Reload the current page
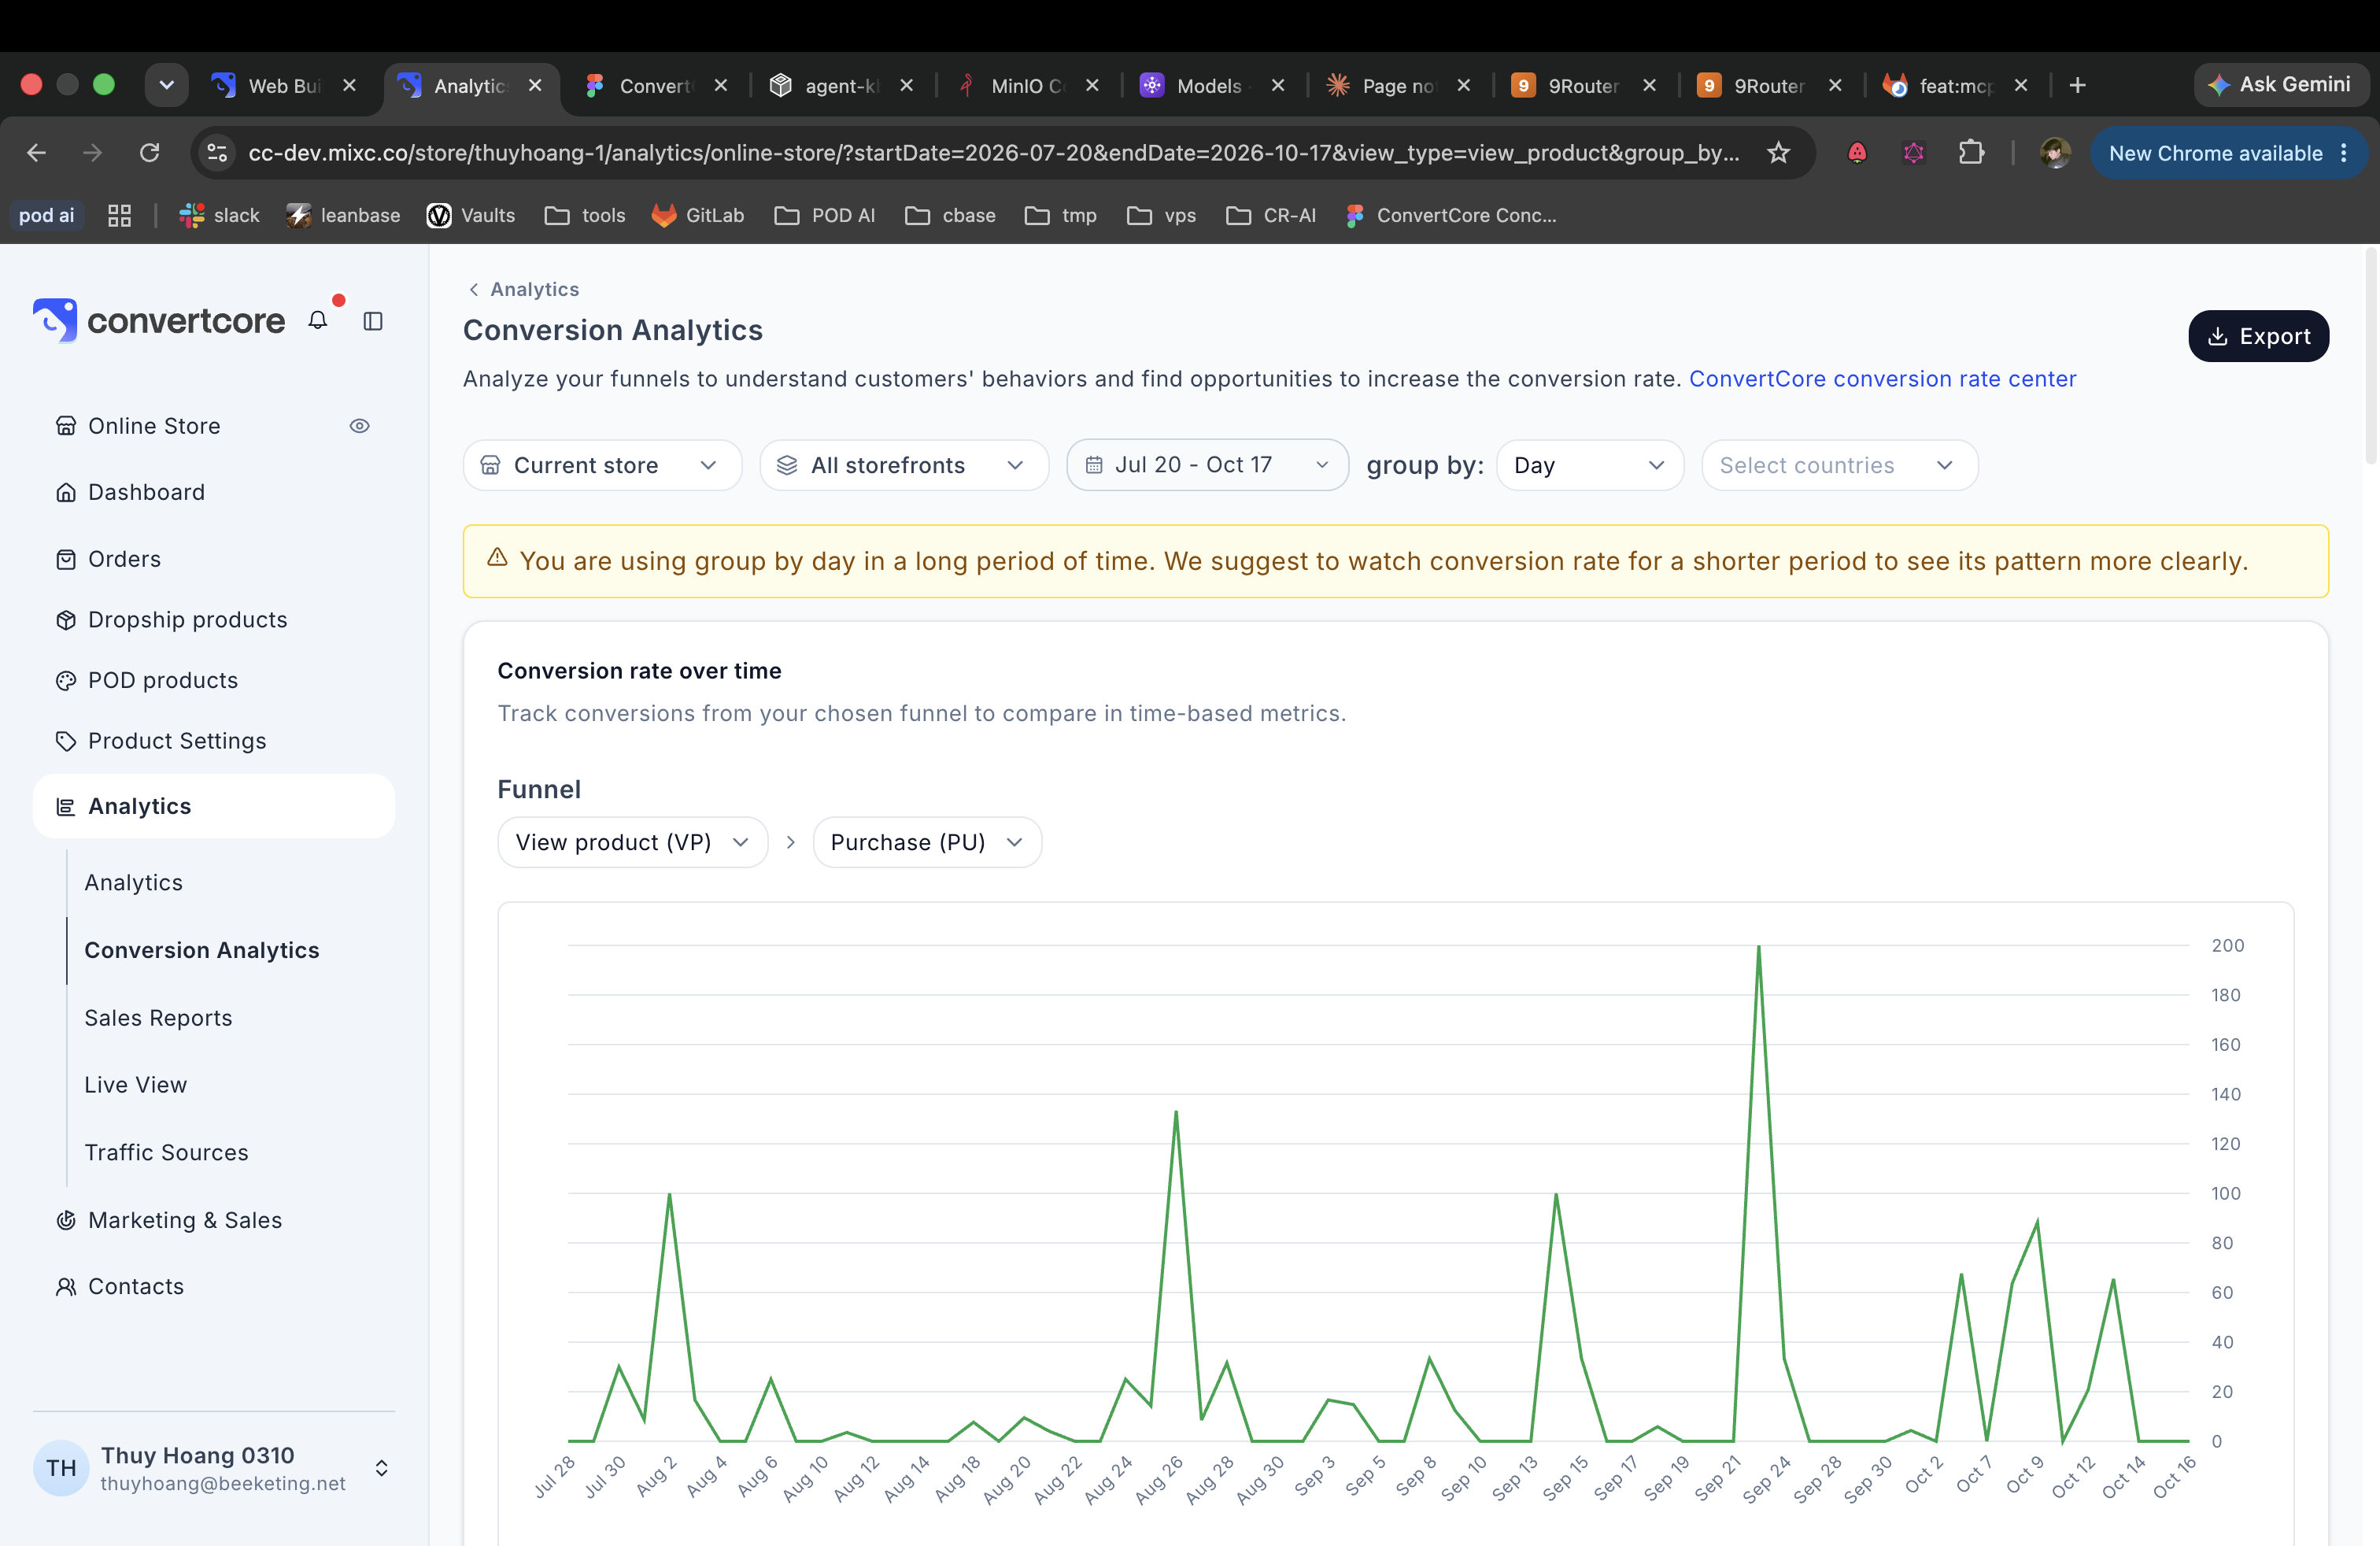The height and width of the screenshot is (1546, 2380). 150,153
